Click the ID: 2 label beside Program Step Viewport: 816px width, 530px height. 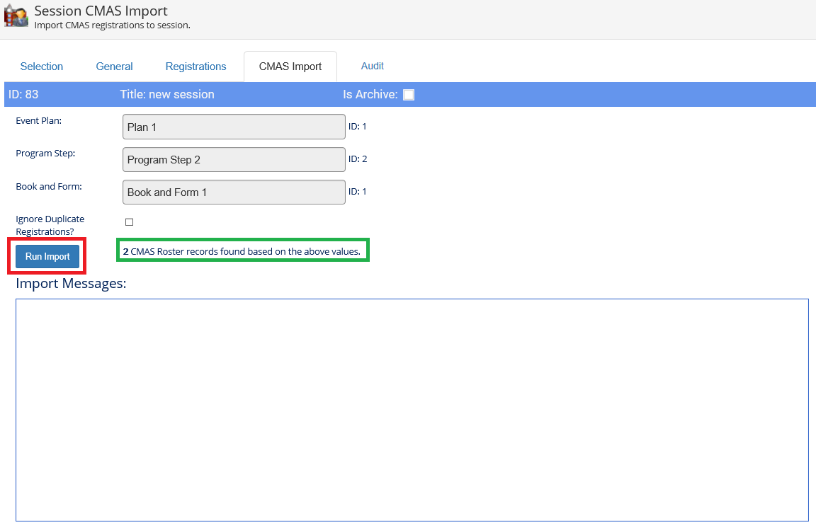coord(358,159)
